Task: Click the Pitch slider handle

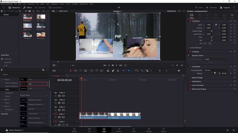Action: pos(212,37)
